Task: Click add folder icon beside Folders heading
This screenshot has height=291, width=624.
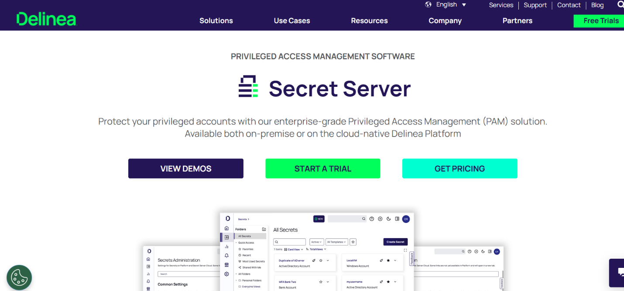Action: click(264, 229)
